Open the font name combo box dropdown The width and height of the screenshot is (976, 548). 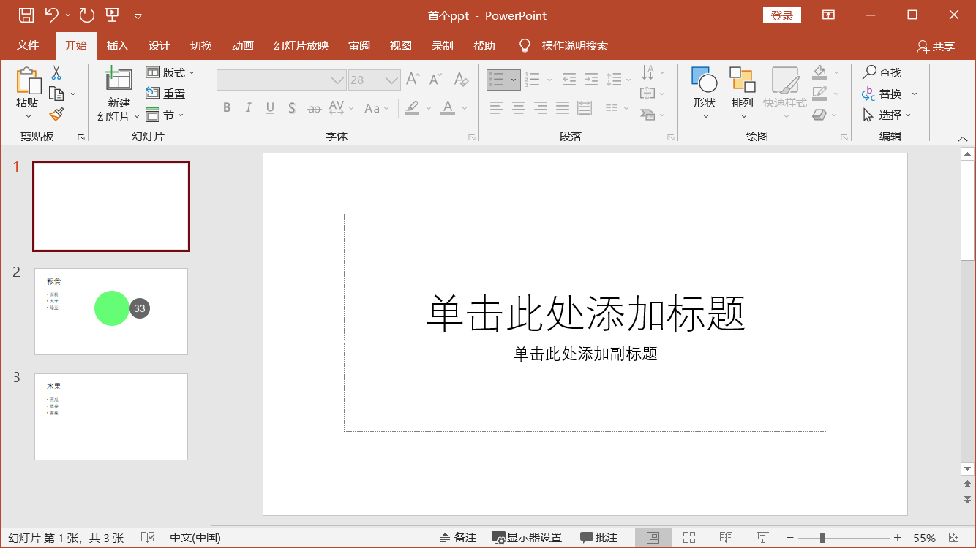[337, 80]
